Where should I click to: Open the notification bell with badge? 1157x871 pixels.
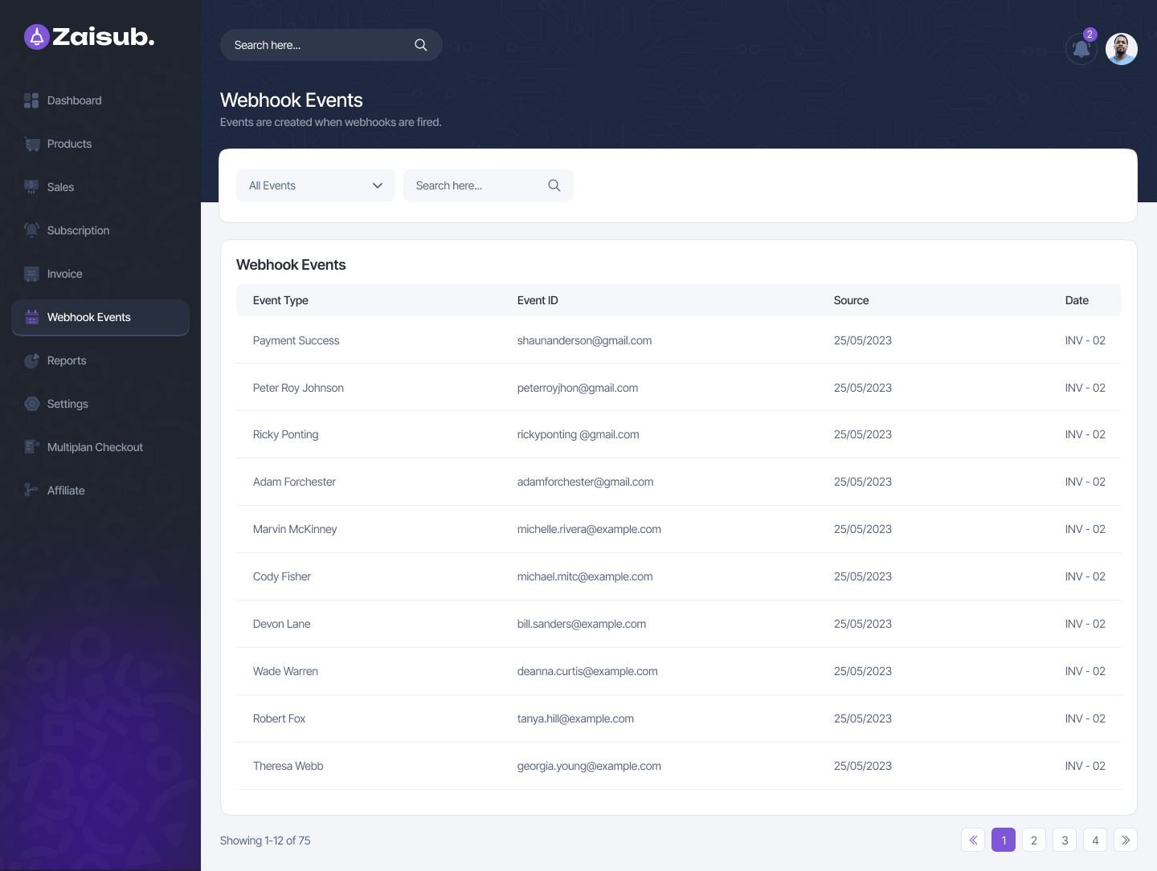pos(1081,49)
